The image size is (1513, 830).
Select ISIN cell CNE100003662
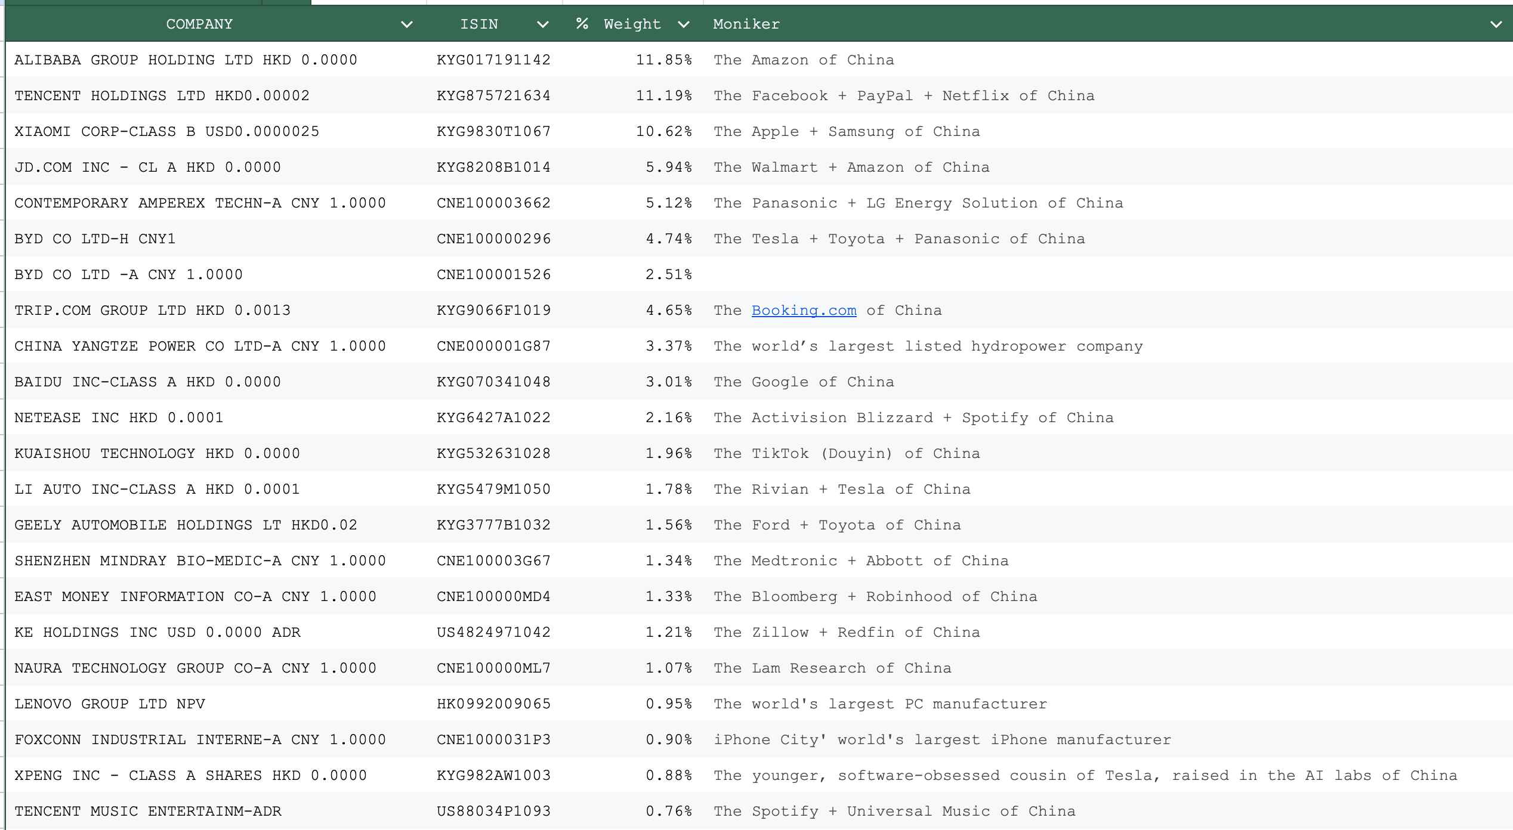[493, 203]
